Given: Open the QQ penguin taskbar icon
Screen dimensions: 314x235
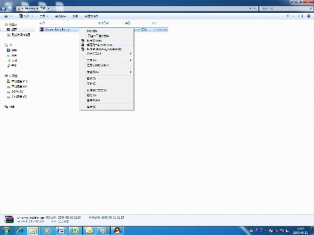Looking at the screenshot, I should [x=117, y=231].
